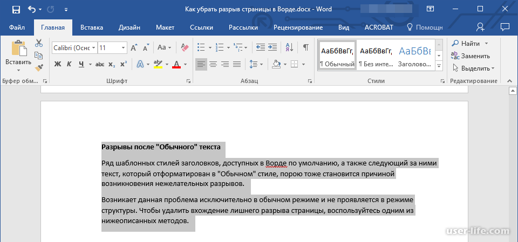Click the share person icon
Image resolution: width=518 pixels, height=242 pixels.
[x=480, y=27]
